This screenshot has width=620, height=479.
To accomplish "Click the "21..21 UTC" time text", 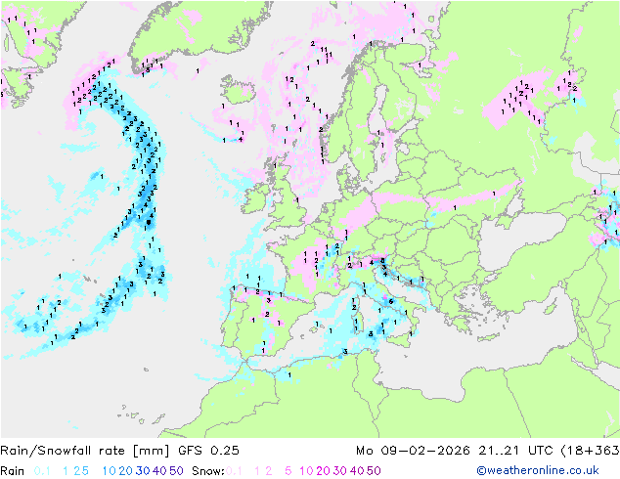I will (516, 451).
